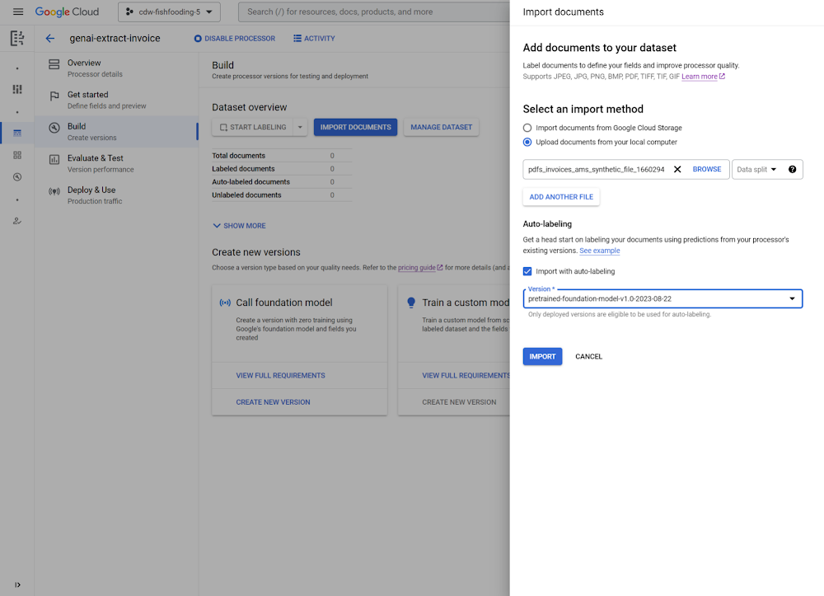Click the Labeled documents row

click(x=281, y=169)
